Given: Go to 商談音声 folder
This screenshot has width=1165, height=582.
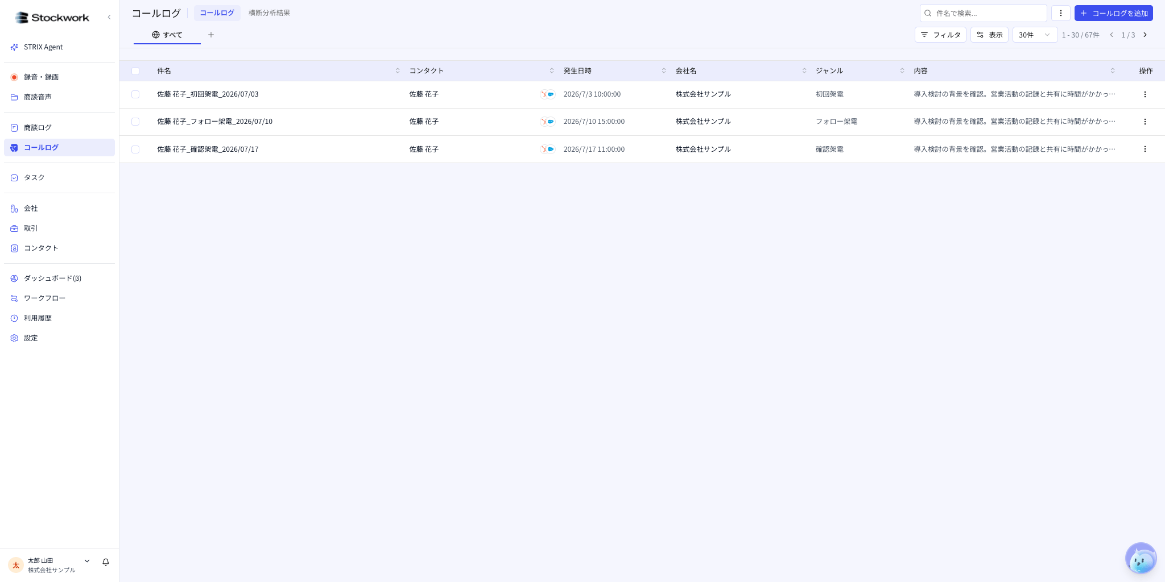Looking at the screenshot, I should point(59,97).
